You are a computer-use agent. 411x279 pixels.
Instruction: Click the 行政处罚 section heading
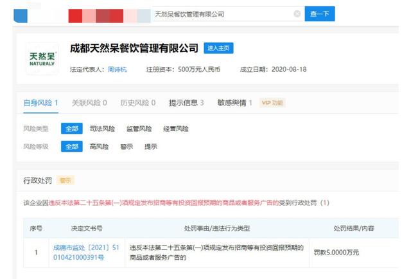37,181
